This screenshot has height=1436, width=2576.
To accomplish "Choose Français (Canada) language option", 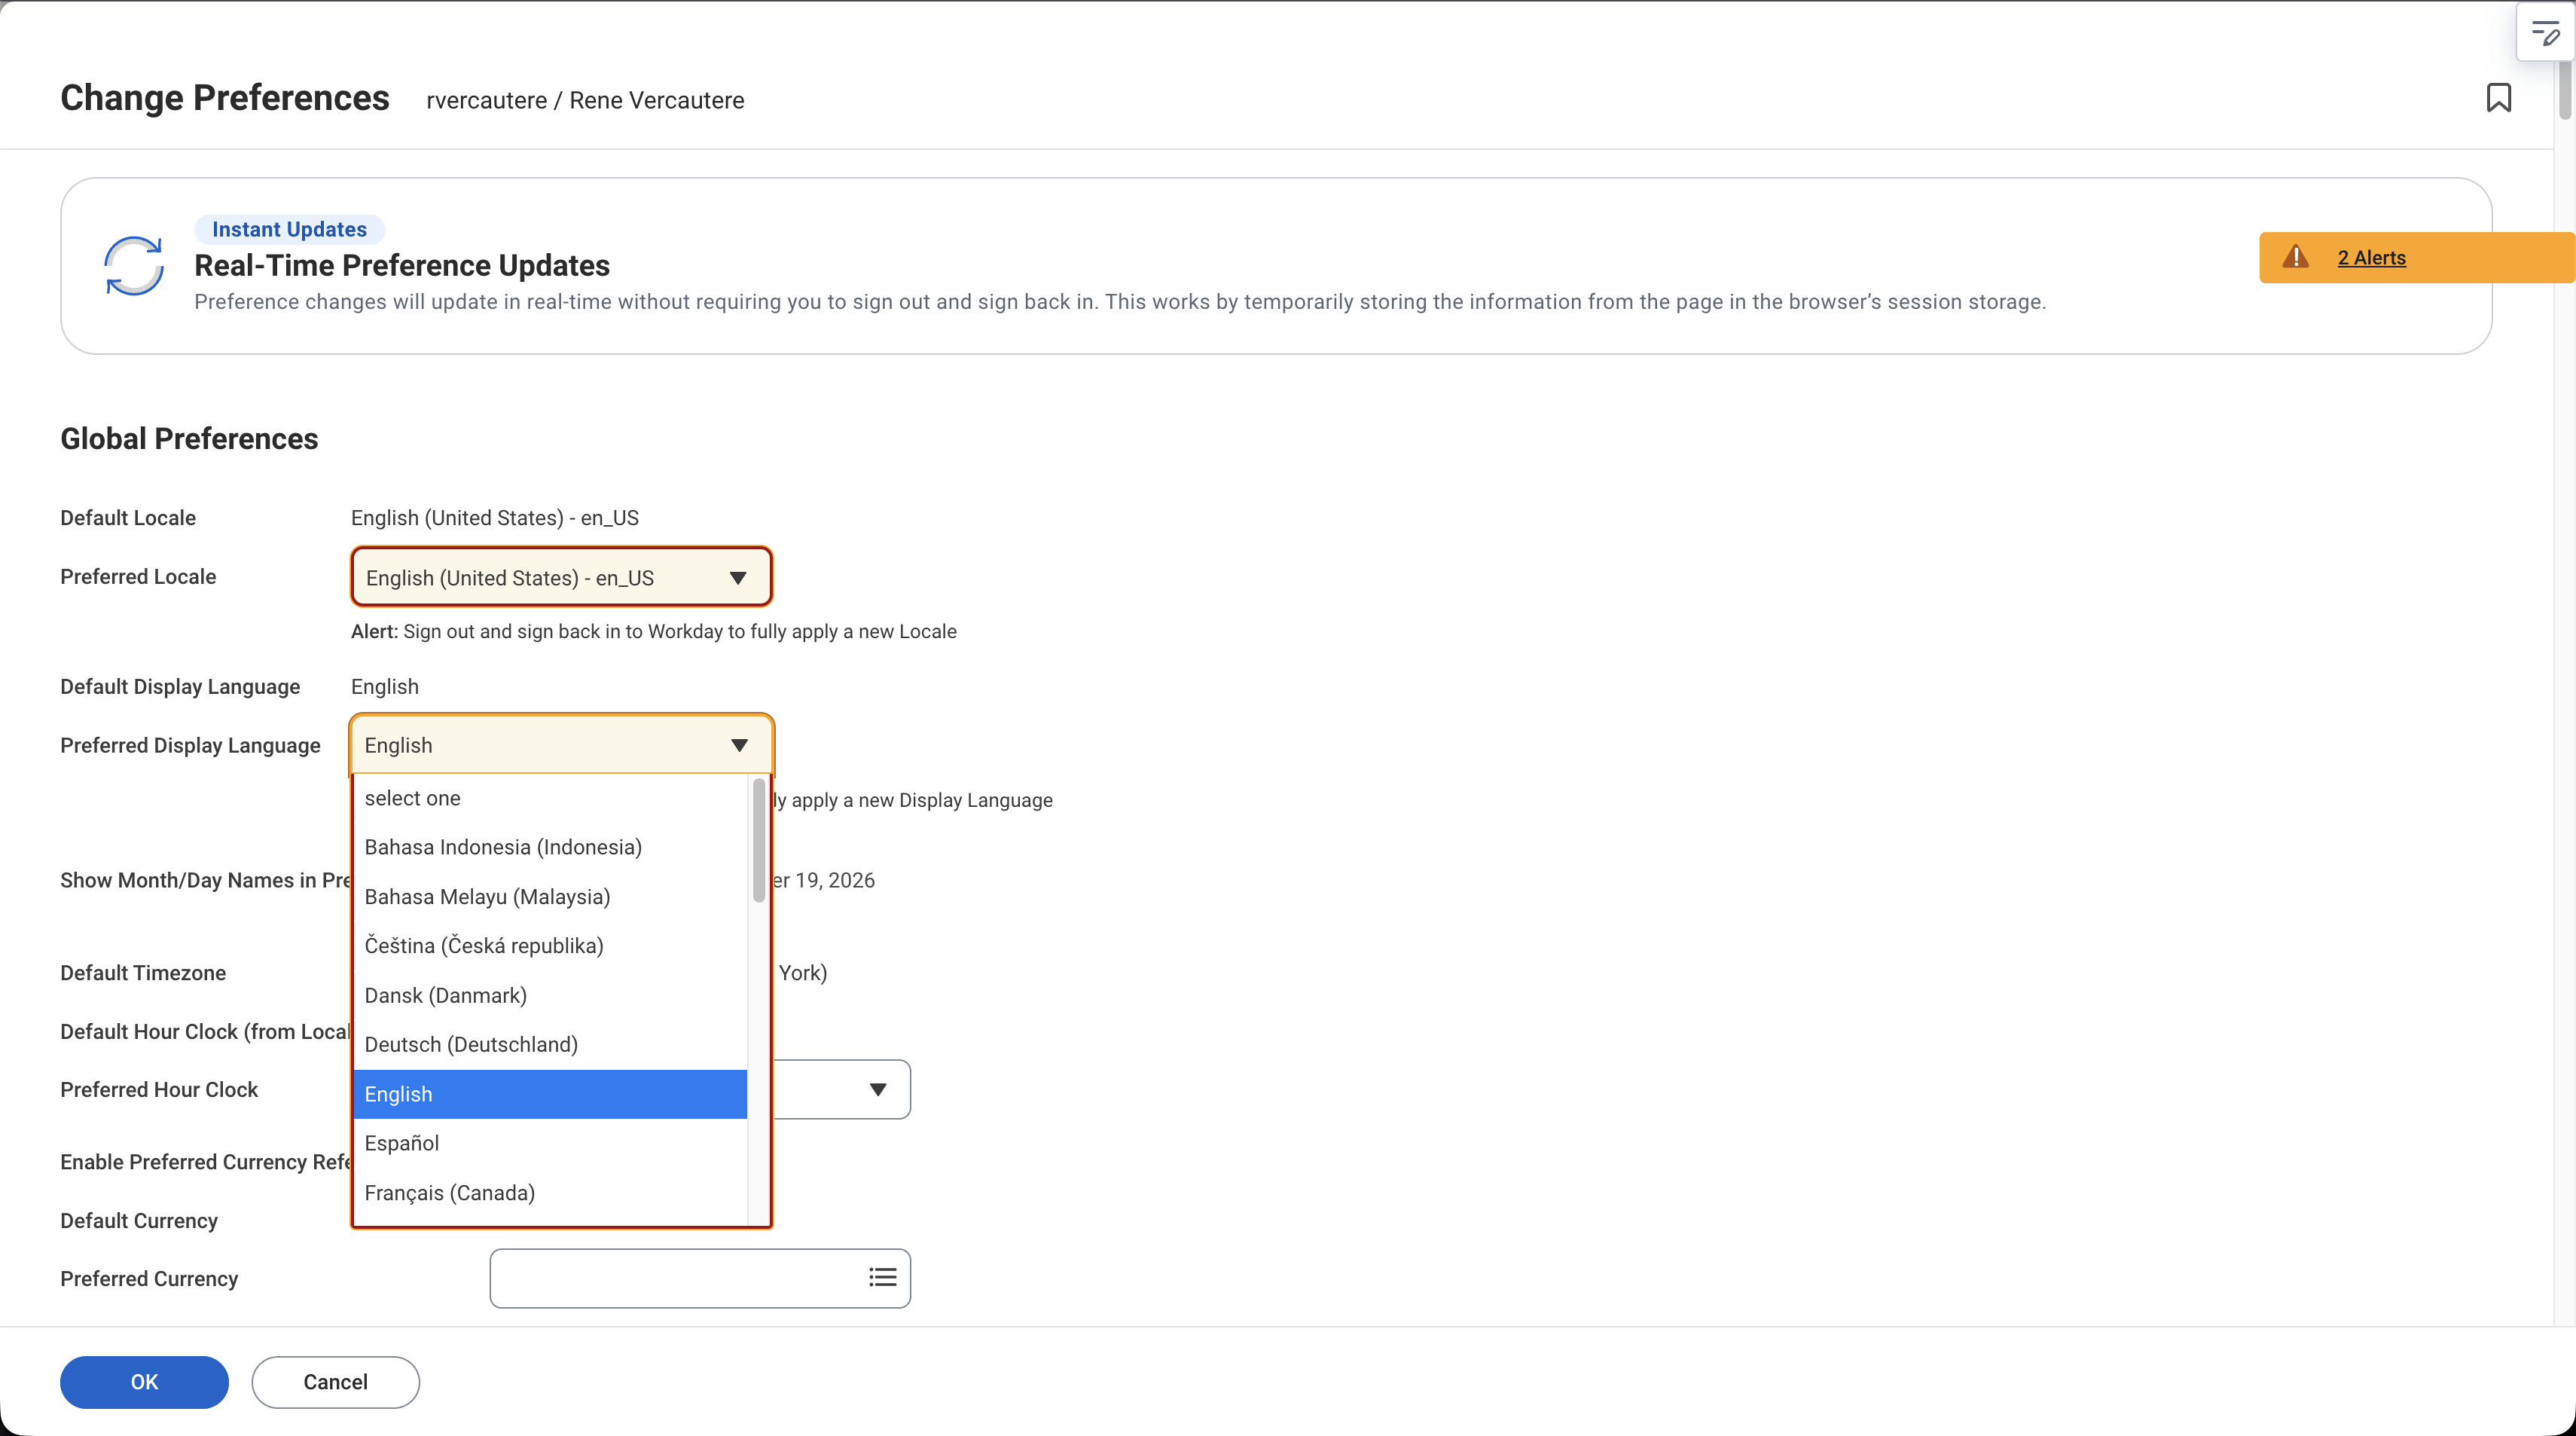I will (x=549, y=1193).
